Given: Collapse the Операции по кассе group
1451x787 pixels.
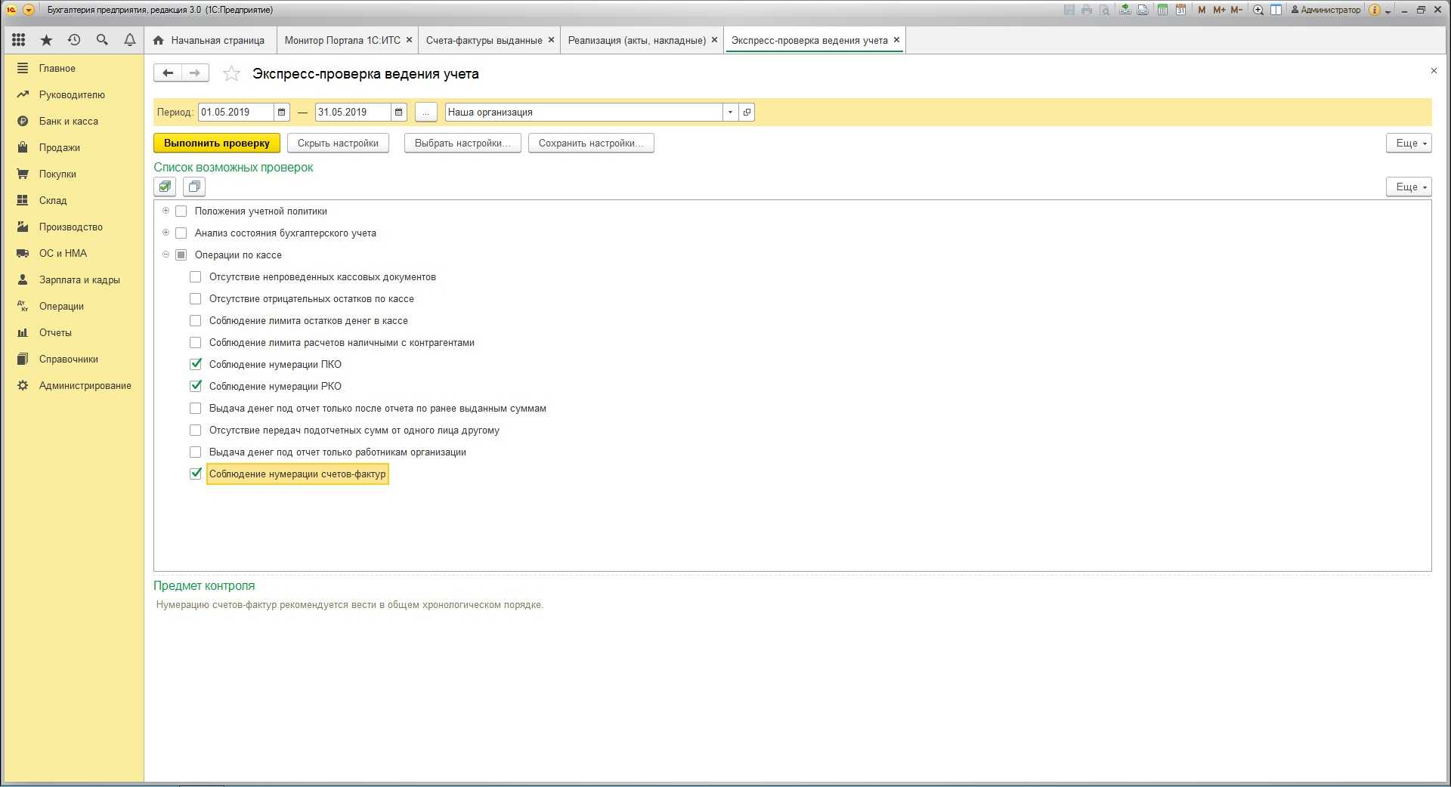Looking at the screenshot, I should 166,255.
